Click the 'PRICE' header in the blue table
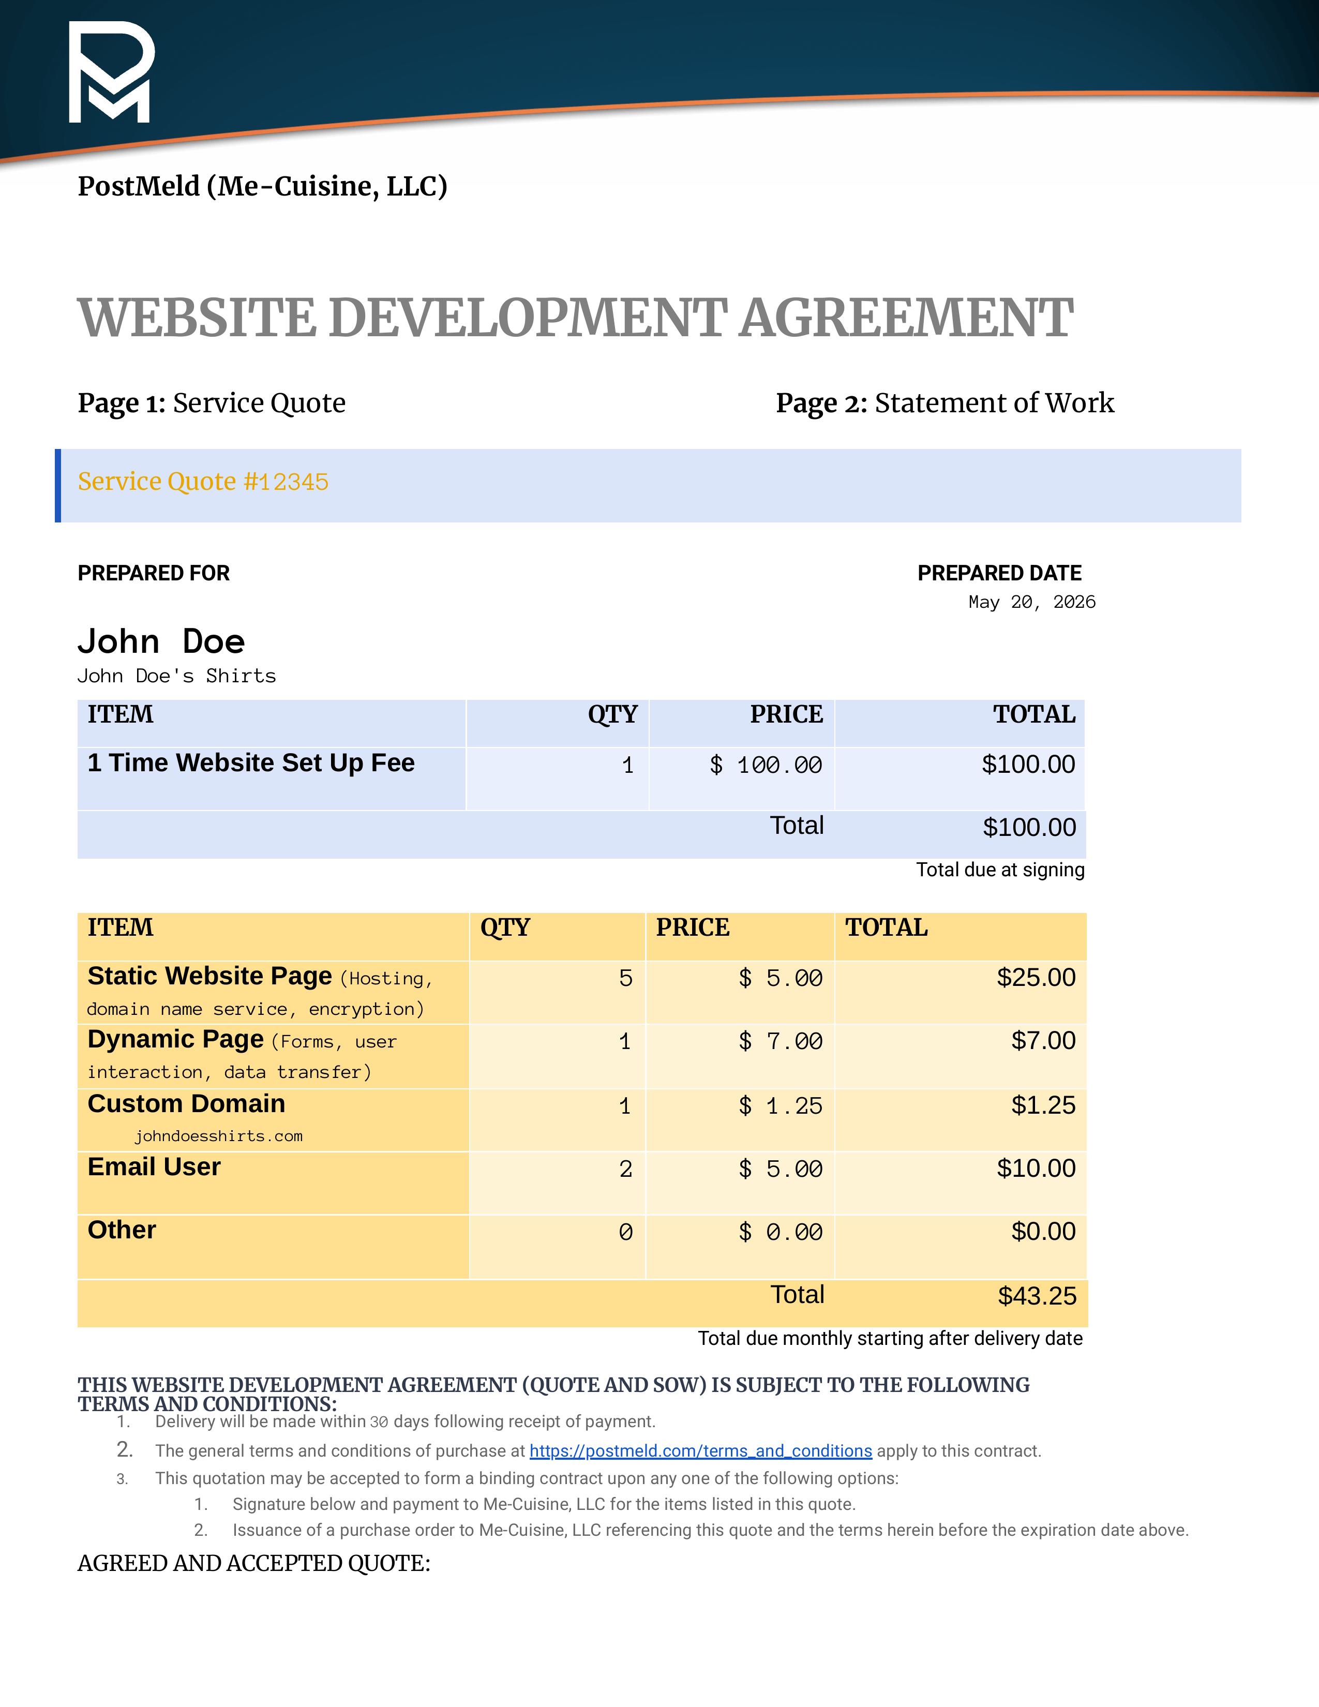1319x1707 pixels. point(786,714)
